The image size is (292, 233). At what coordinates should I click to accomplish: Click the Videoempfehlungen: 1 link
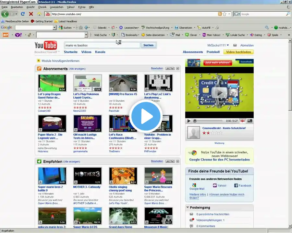(x=210, y=220)
